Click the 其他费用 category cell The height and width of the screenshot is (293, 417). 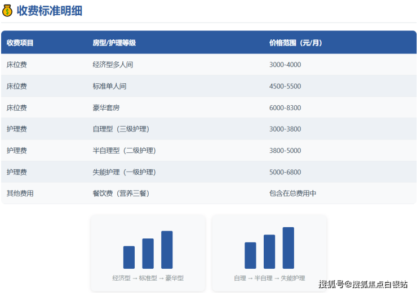[20, 193]
